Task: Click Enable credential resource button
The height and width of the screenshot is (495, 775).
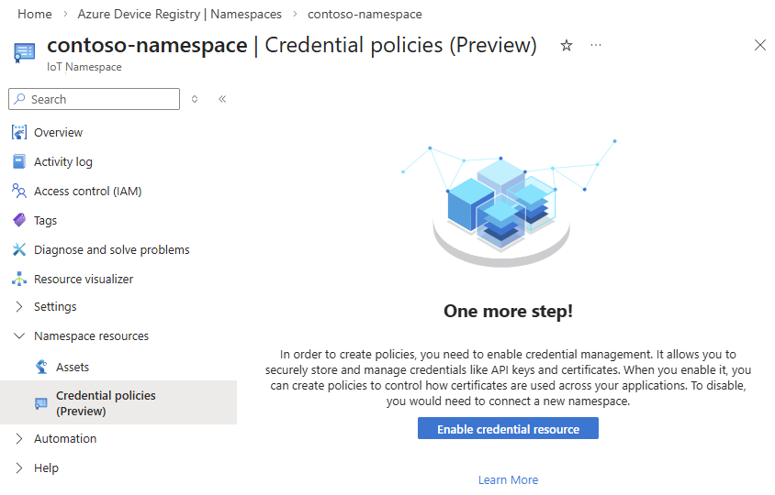Action: 508,429
